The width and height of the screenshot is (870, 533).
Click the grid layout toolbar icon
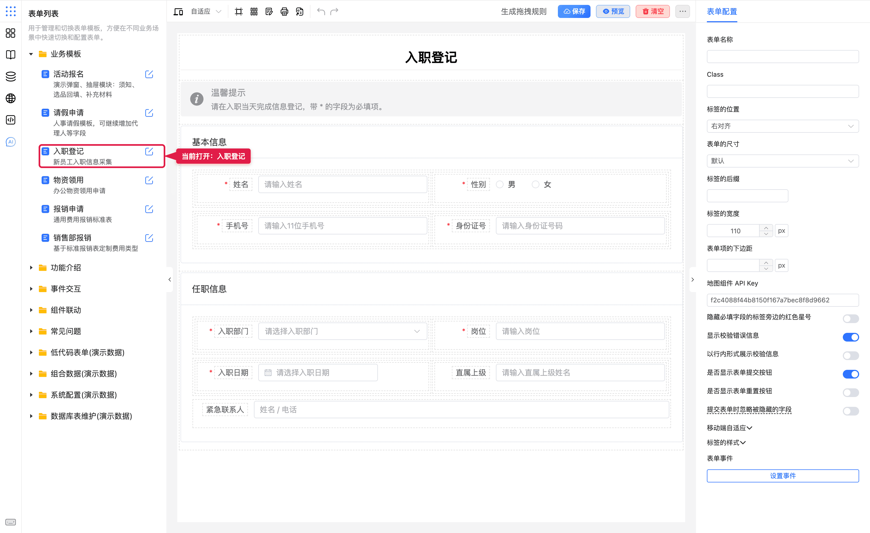click(254, 12)
